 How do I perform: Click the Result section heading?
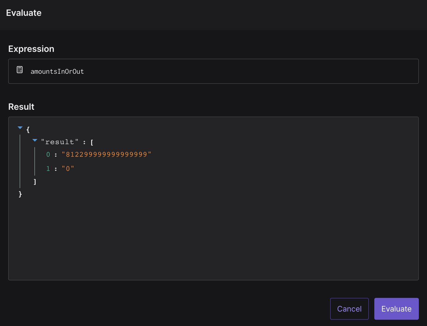pyautogui.click(x=21, y=107)
